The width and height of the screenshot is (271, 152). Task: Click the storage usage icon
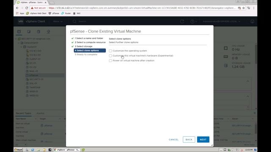tap(226, 65)
